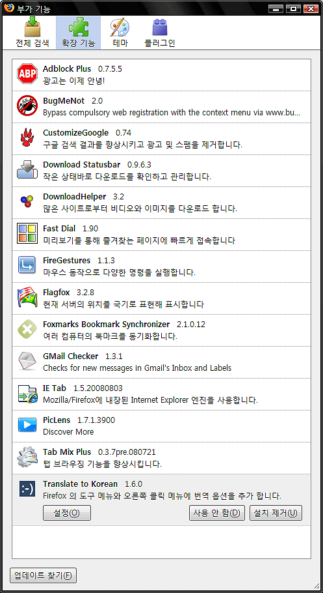This screenshot has width=323, height=593.
Task: Select the PicLens play icon
Action: pyautogui.click(x=27, y=426)
